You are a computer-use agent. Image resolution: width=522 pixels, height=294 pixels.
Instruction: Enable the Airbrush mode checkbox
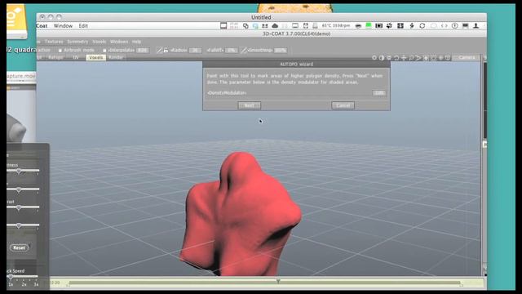[60, 51]
